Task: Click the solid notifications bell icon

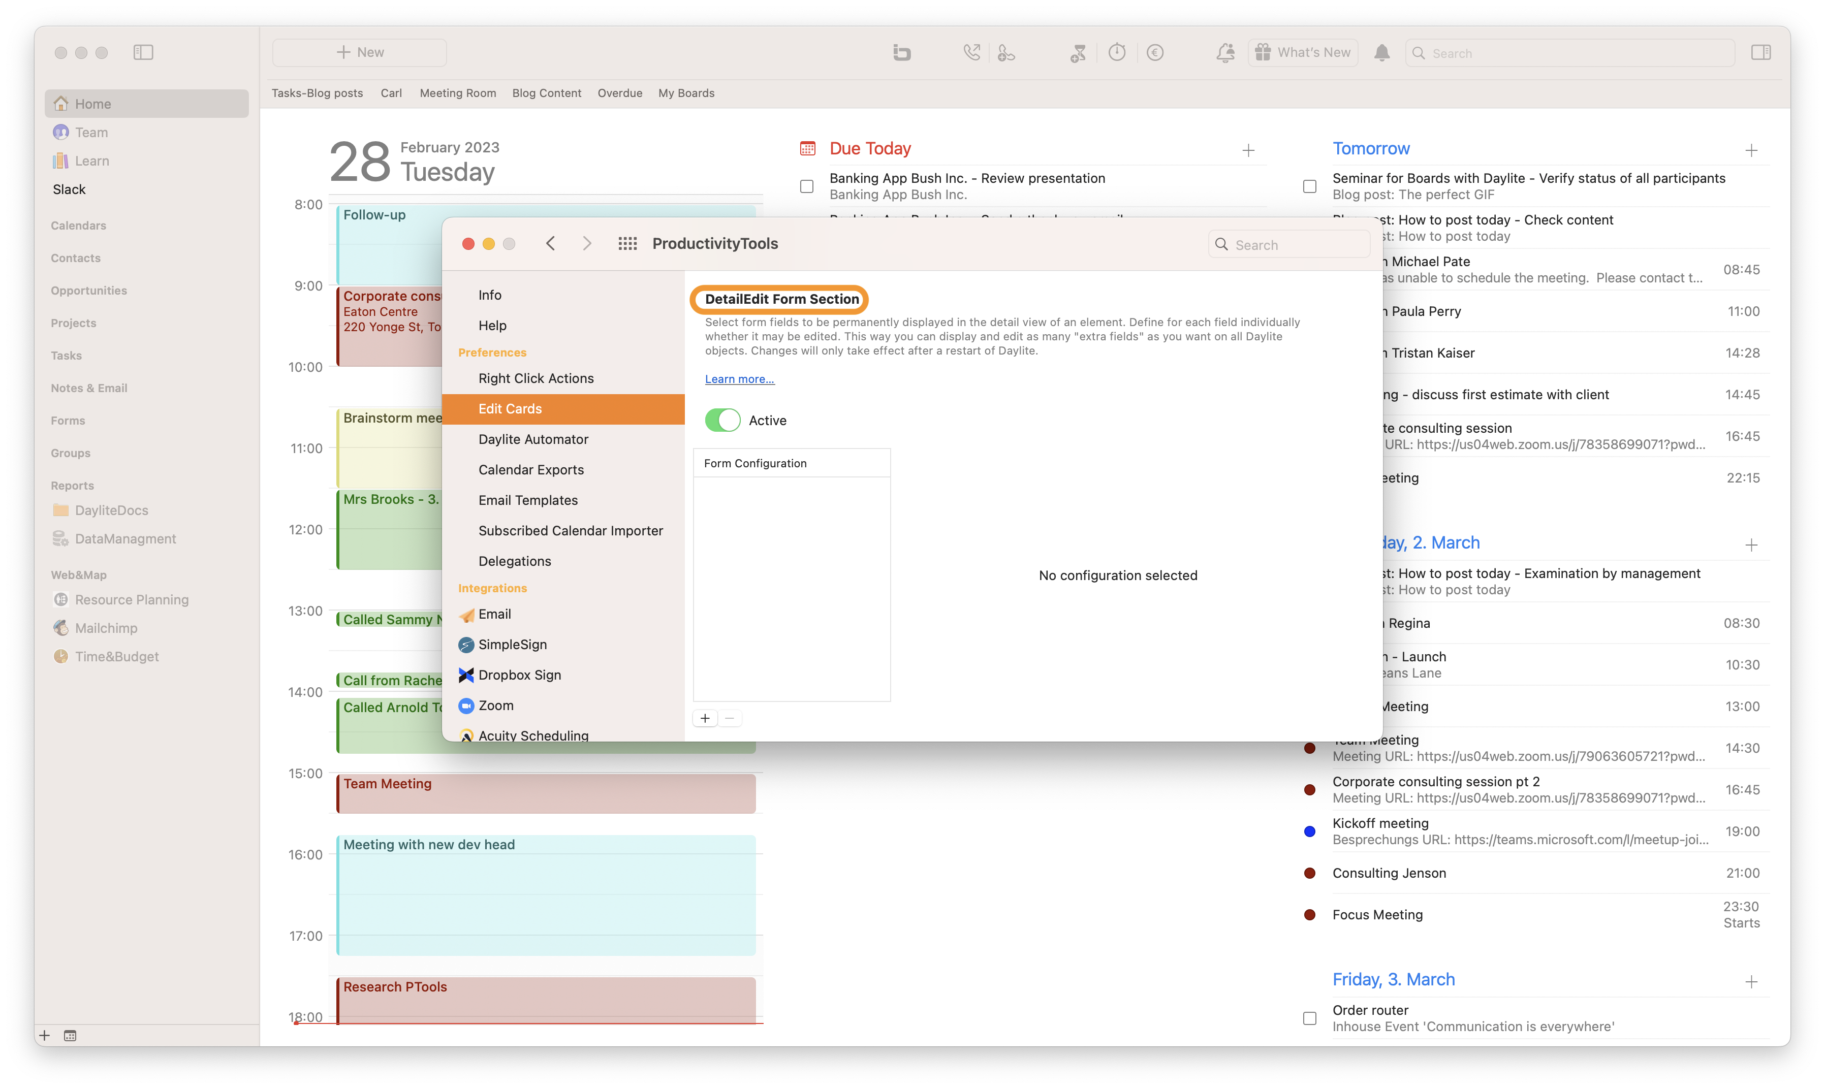Action: (1382, 52)
